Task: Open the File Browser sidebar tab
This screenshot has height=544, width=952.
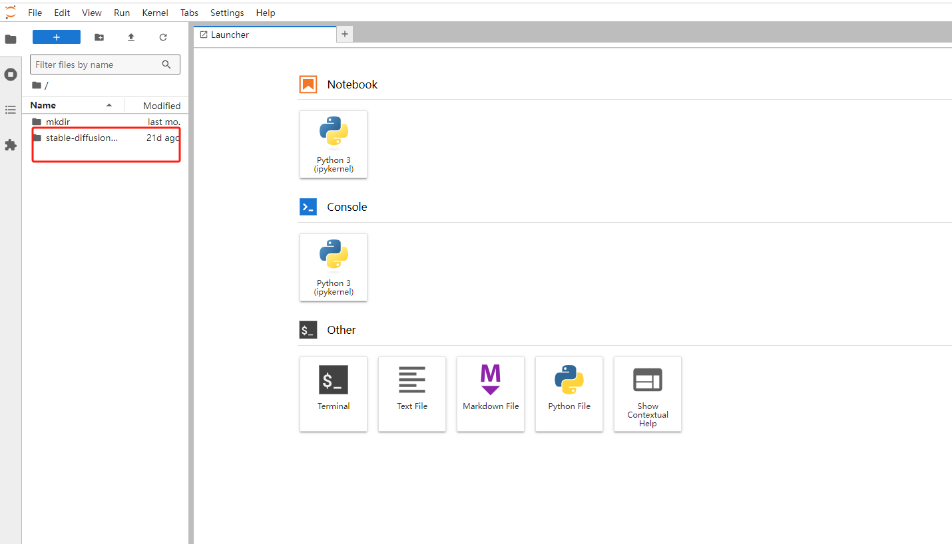Action: [x=11, y=39]
